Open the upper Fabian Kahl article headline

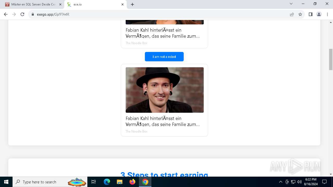coord(163,33)
